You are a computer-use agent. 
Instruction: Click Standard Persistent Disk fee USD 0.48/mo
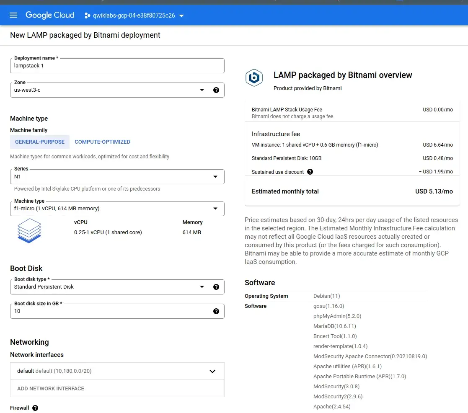tap(438, 158)
